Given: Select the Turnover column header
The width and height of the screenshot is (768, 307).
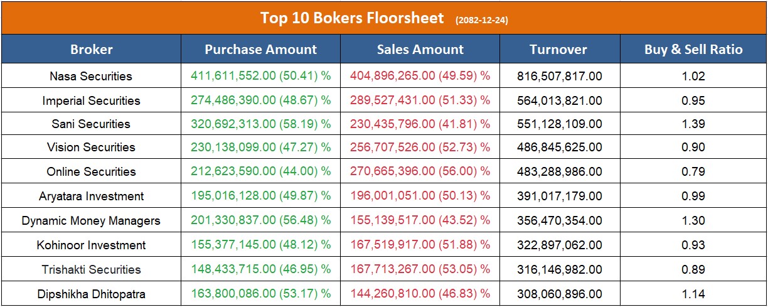Looking at the screenshot, I should [x=558, y=50].
